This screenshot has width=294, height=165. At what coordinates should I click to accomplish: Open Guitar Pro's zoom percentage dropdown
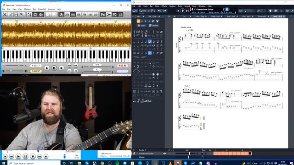[144, 11]
